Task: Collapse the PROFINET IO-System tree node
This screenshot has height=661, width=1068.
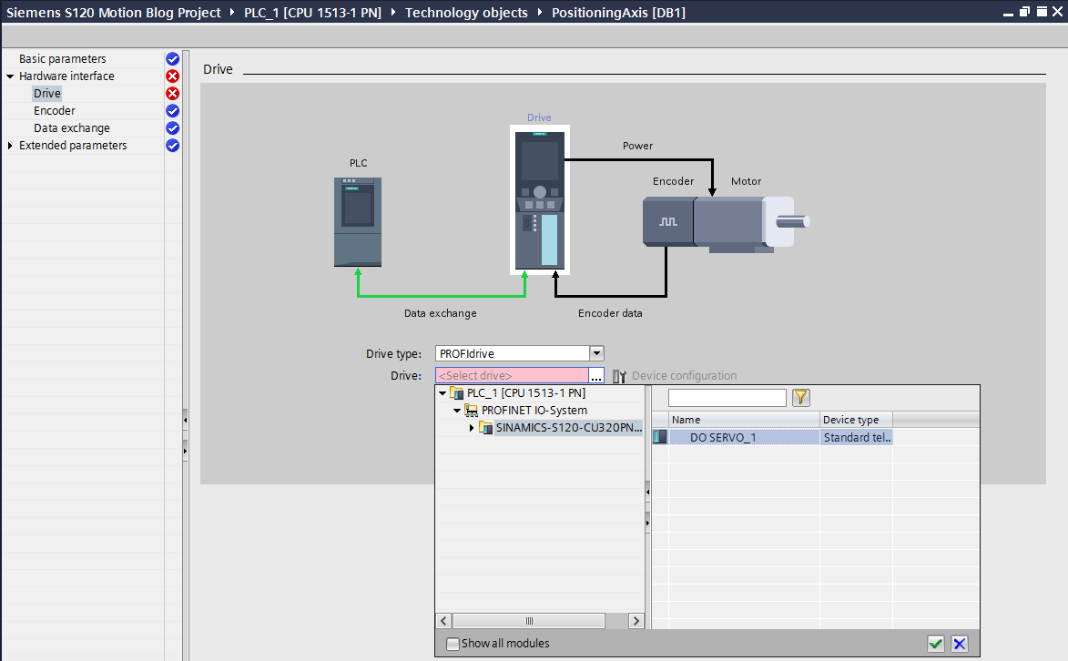Action: 457,411
